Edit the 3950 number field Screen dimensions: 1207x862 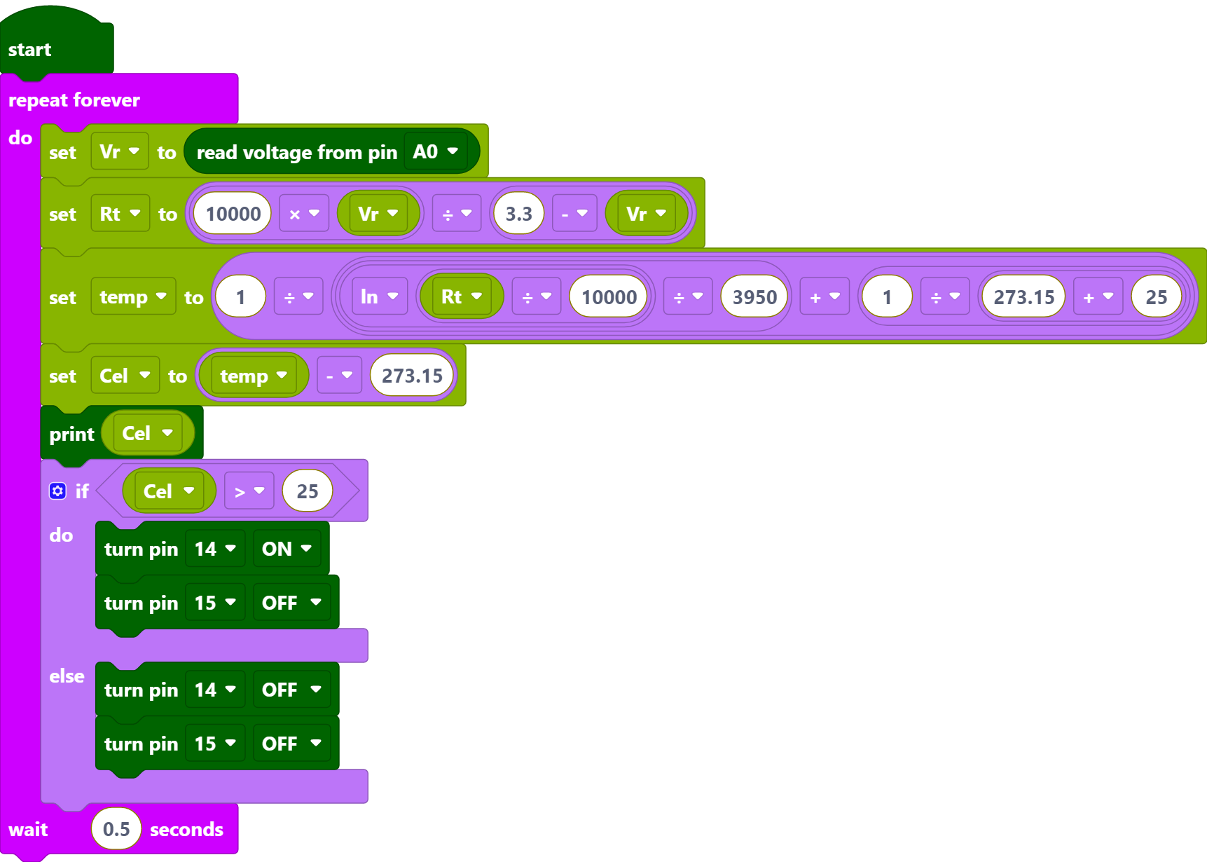pos(754,297)
